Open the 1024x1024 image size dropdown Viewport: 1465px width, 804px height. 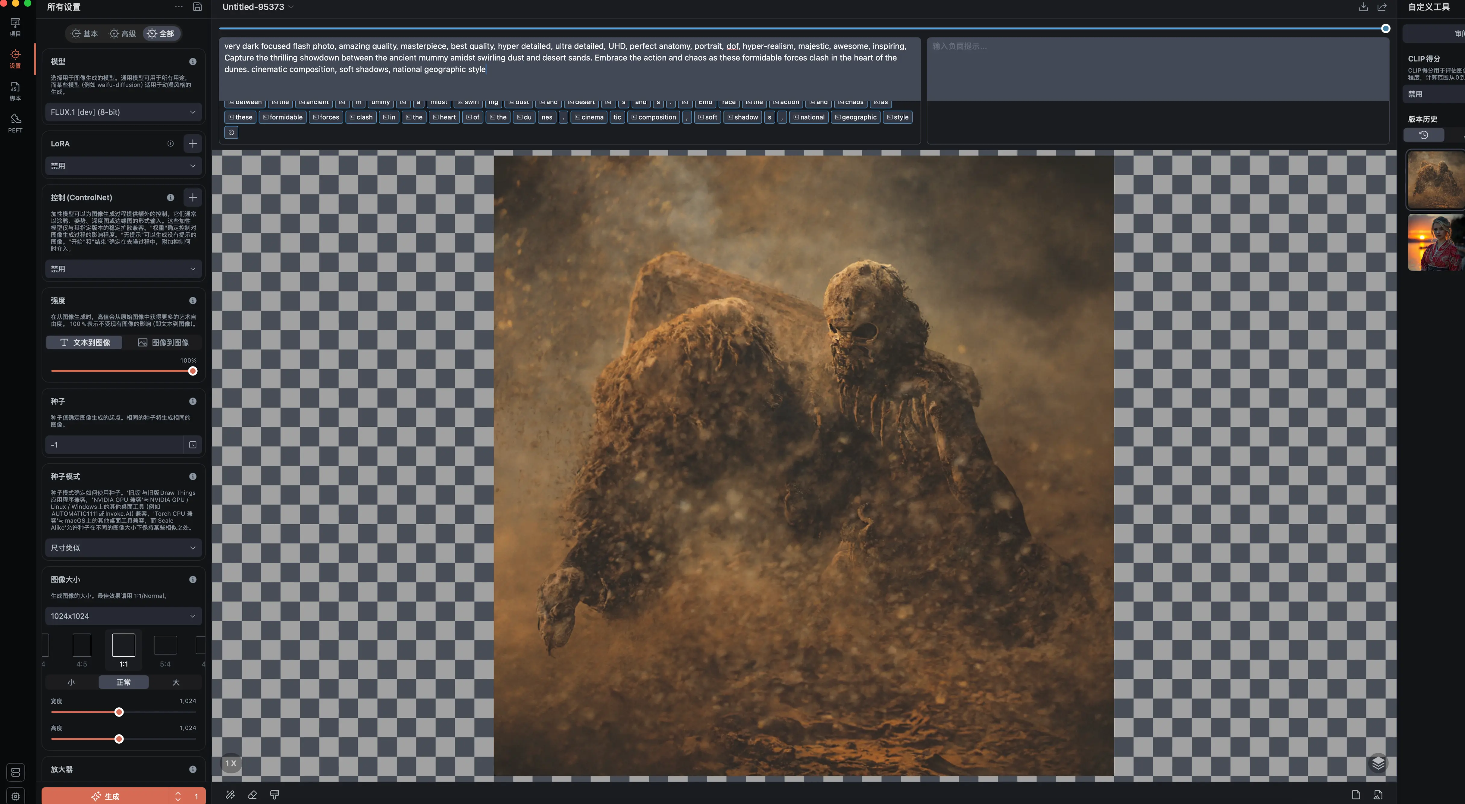tap(124, 616)
